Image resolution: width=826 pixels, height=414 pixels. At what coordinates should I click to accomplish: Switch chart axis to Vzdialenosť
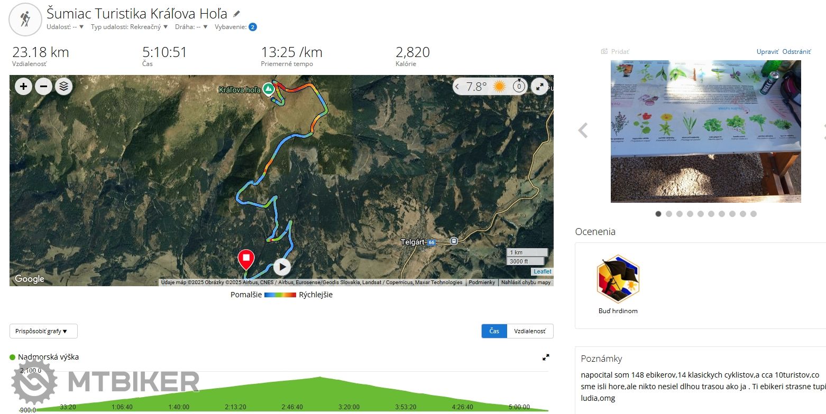coord(530,331)
